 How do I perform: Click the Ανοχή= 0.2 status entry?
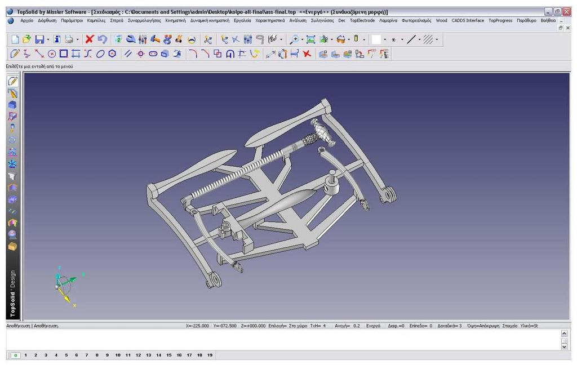347,326
